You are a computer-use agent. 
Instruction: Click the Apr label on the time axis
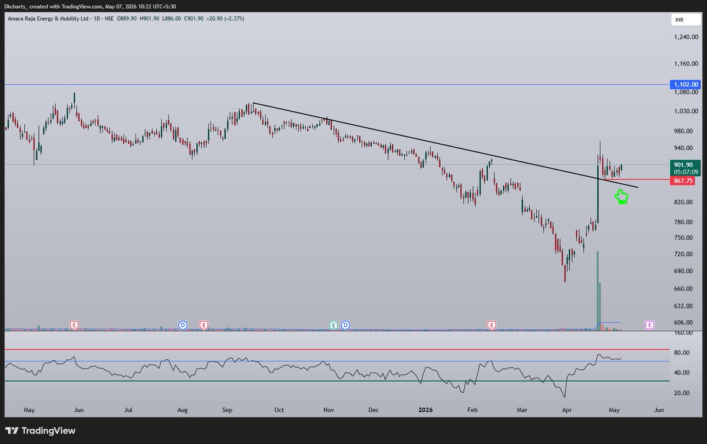pos(566,409)
